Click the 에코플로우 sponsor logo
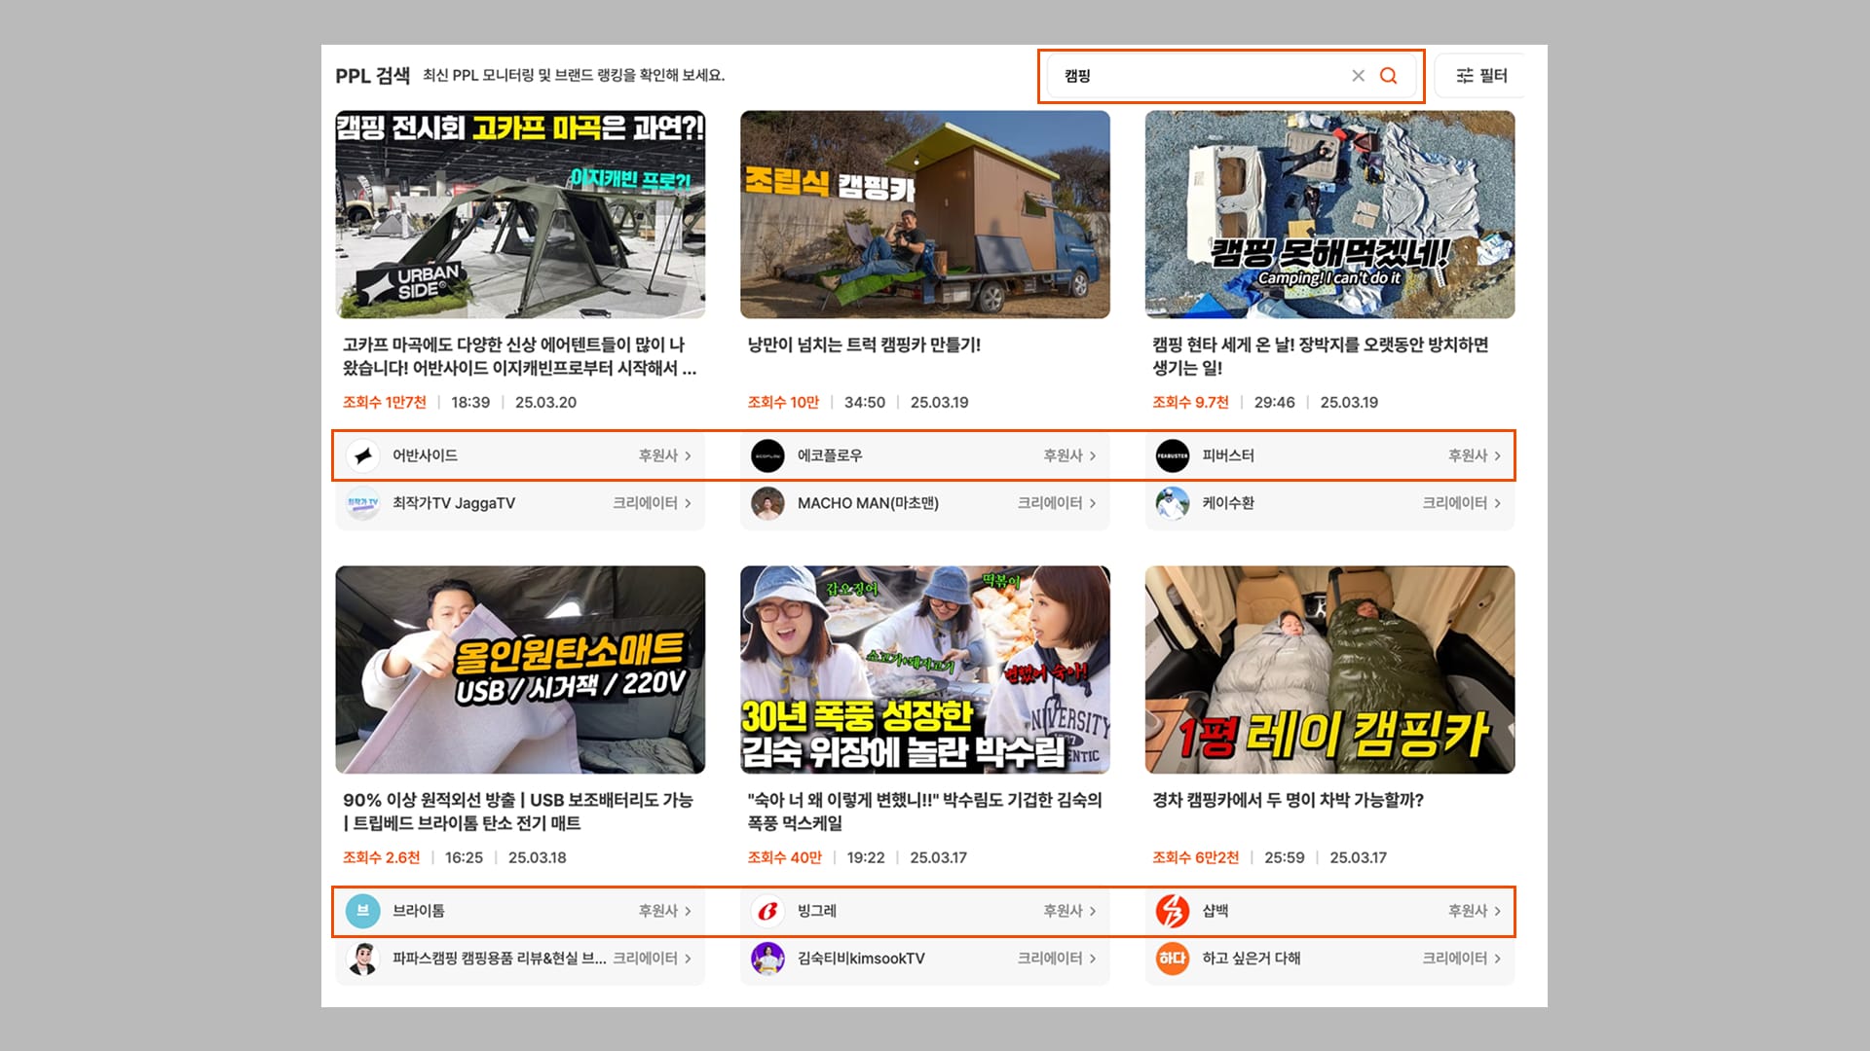Screen dimensions: 1870x1051 pos(768,455)
